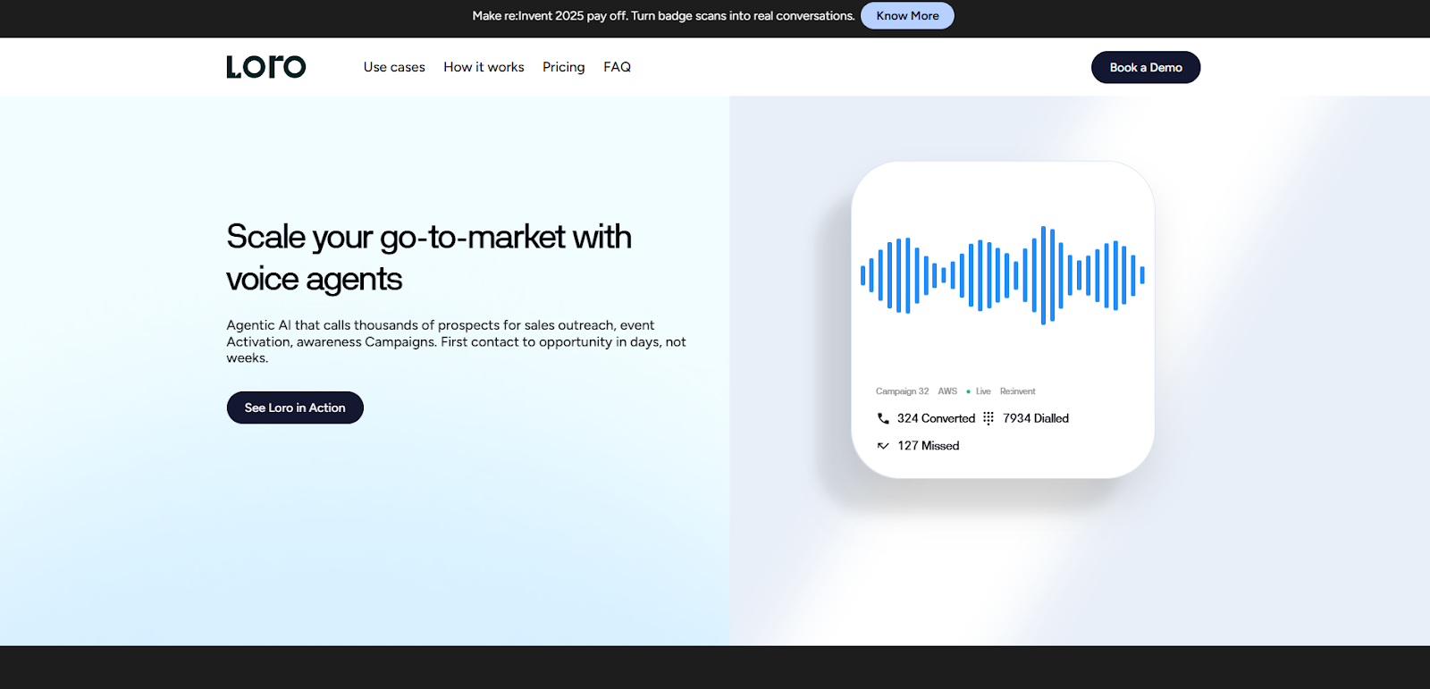Click See Loro in Action button
This screenshot has width=1430, height=689.
(x=295, y=408)
